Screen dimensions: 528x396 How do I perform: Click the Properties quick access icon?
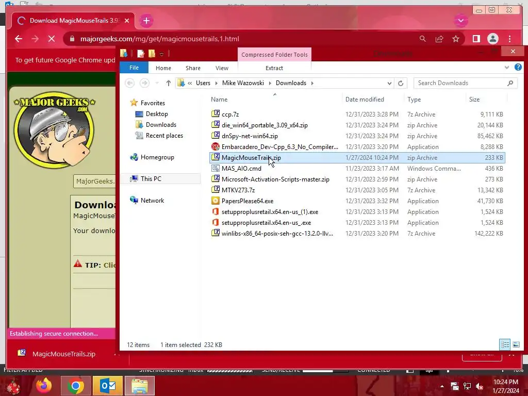[x=141, y=54]
